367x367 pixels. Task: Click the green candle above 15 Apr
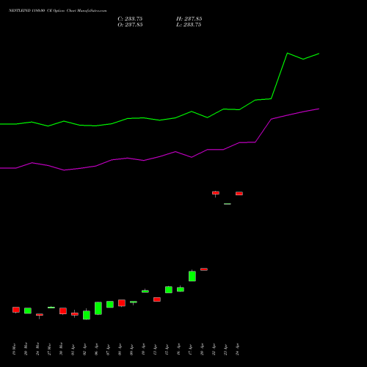(x=169, y=290)
